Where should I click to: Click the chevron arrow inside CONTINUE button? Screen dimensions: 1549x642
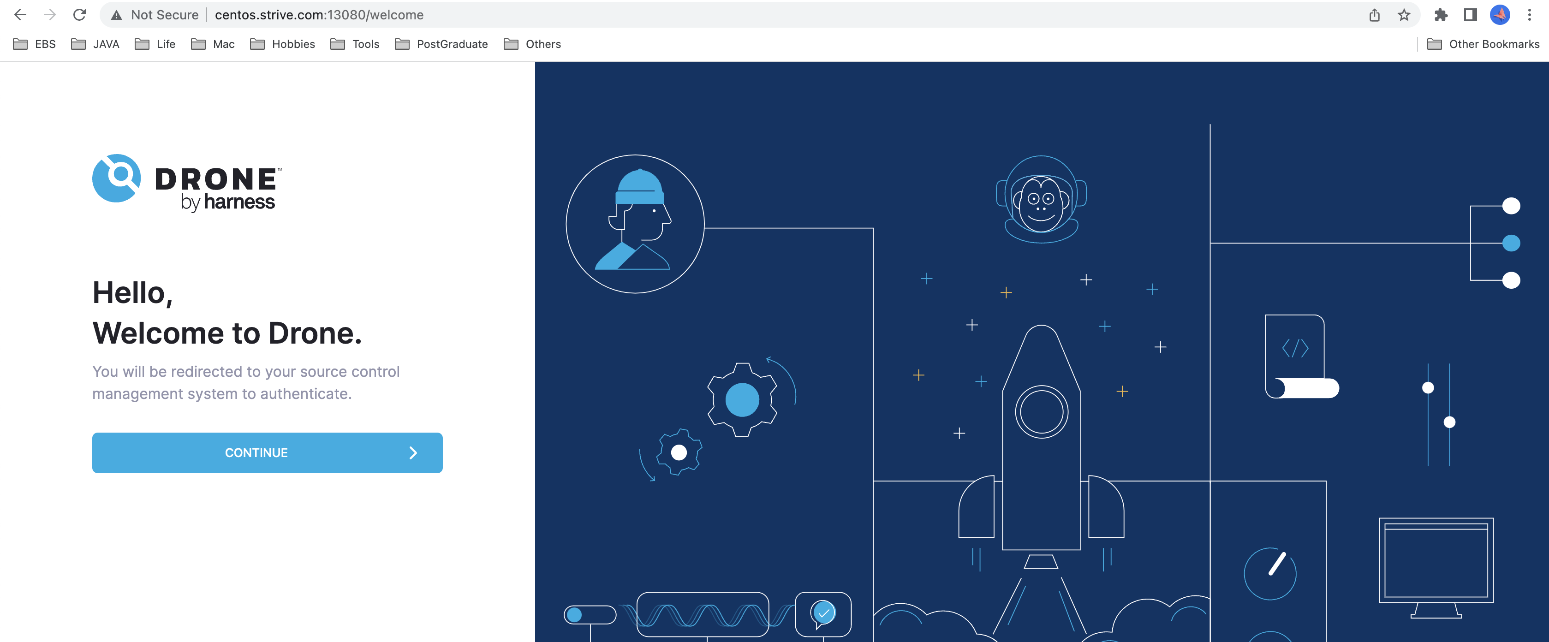[413, 452]
